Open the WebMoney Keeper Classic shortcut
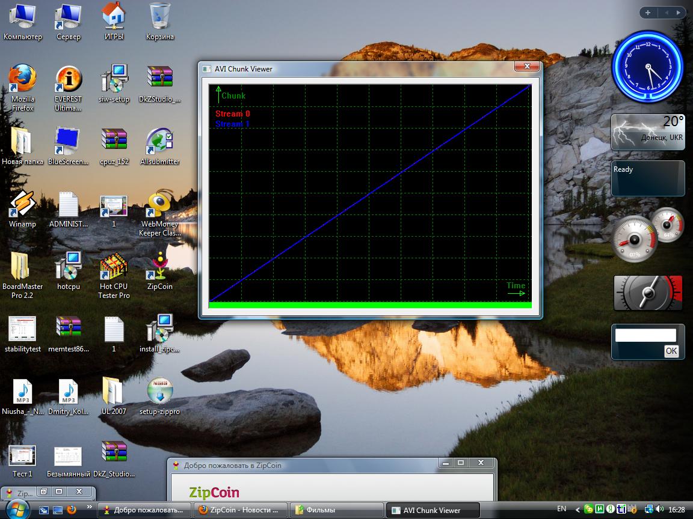This screenshot has height=519, width=693. point(159,204)
